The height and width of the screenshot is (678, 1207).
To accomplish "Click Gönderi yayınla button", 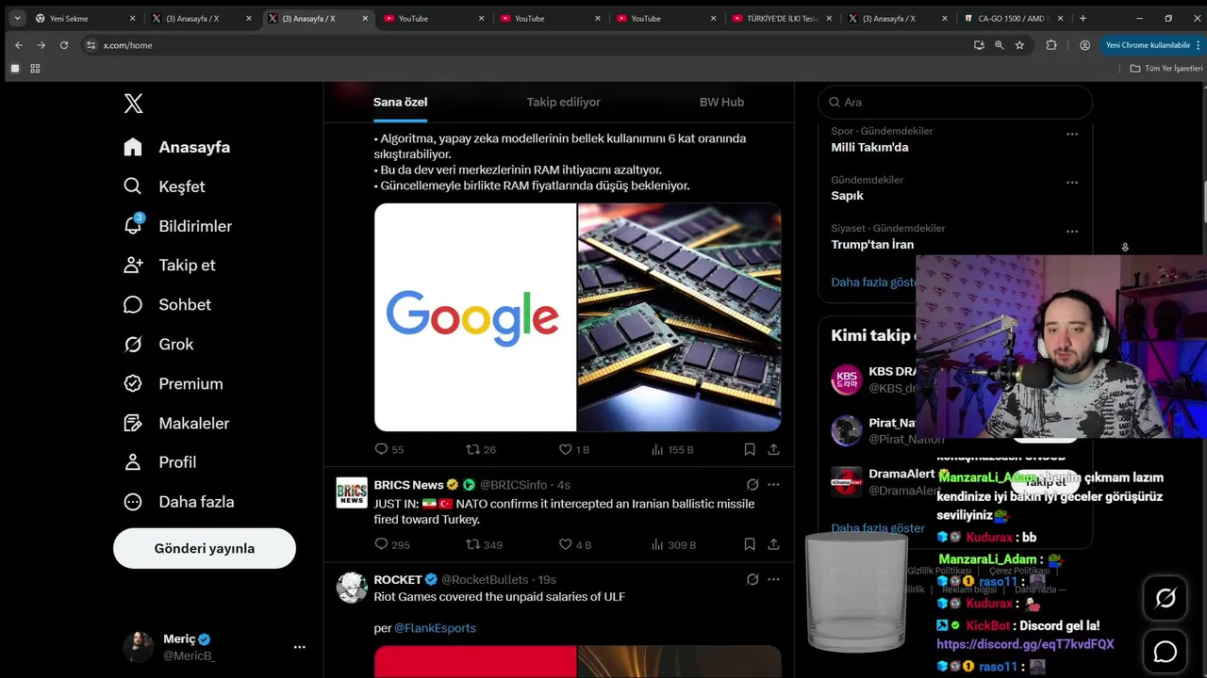I will (205, 548).
